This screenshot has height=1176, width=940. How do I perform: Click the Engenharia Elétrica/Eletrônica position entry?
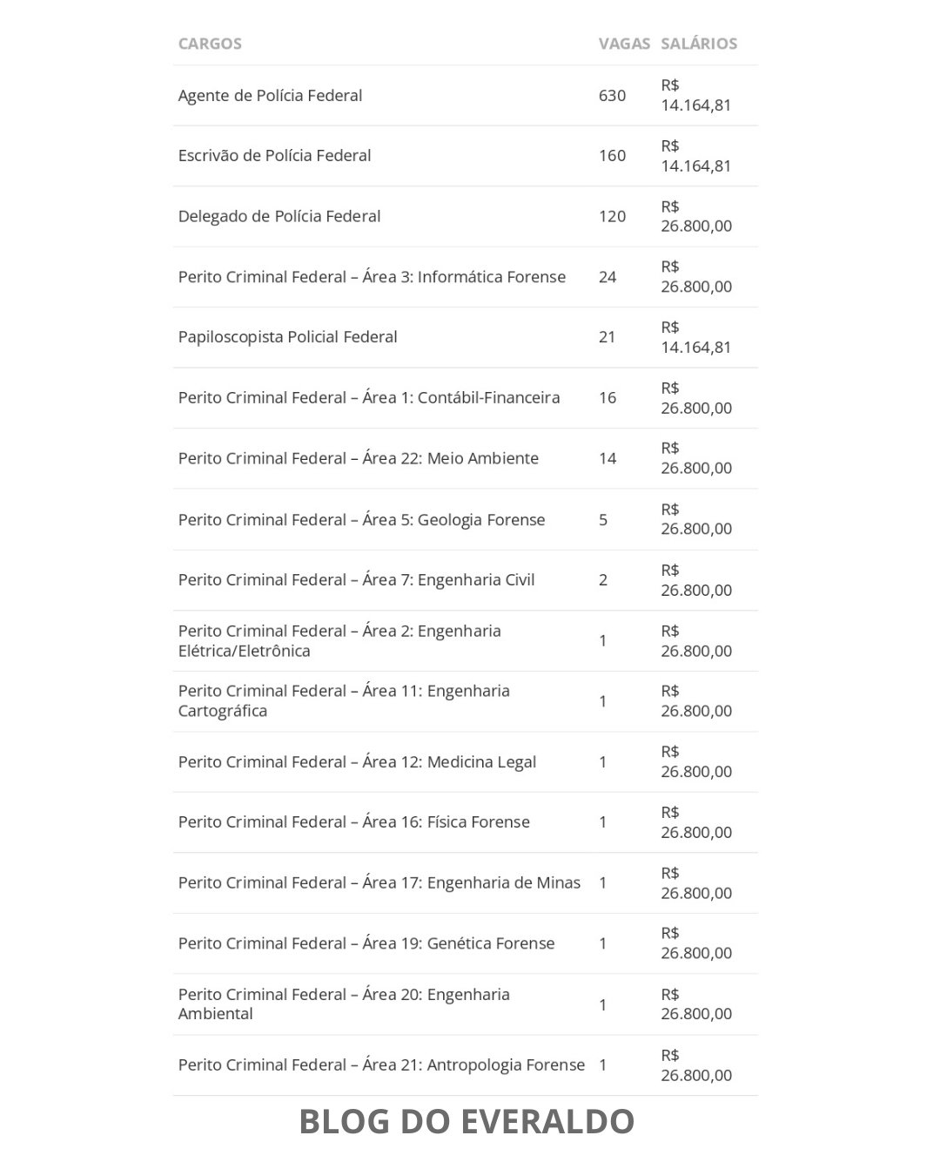(x=339, y=641)
